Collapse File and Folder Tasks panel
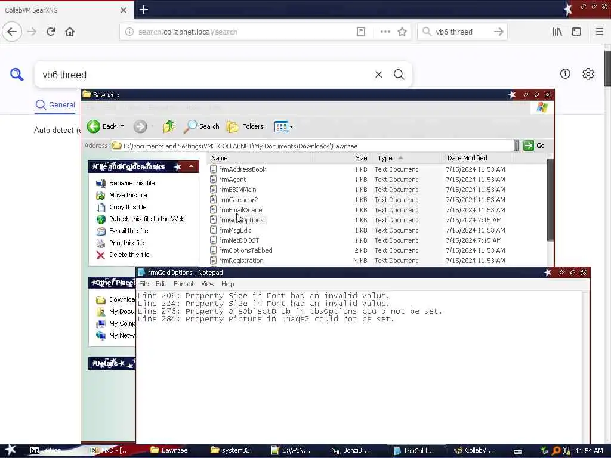The width and height of the screenshot is (611, 458). [192, 167]
